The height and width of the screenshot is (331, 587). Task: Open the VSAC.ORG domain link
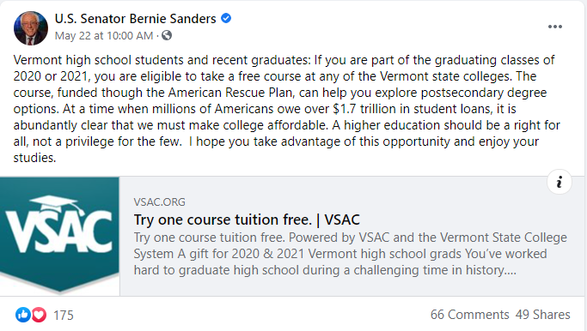click(x=160, y=202)
